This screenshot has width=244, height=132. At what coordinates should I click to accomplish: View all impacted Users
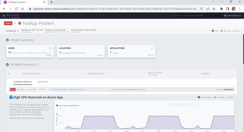(49, 55)
